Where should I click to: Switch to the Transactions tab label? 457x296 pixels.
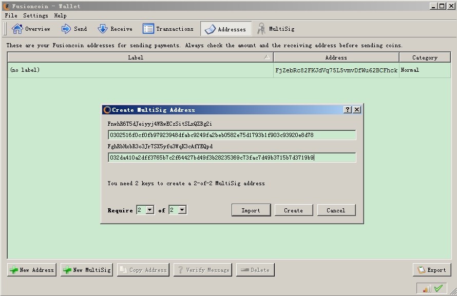[175, 29]
